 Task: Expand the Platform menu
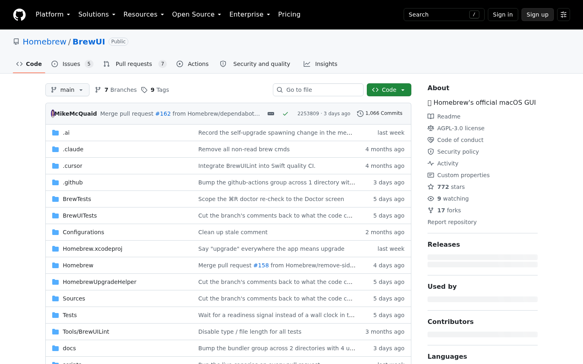click(x=53, y=15)
